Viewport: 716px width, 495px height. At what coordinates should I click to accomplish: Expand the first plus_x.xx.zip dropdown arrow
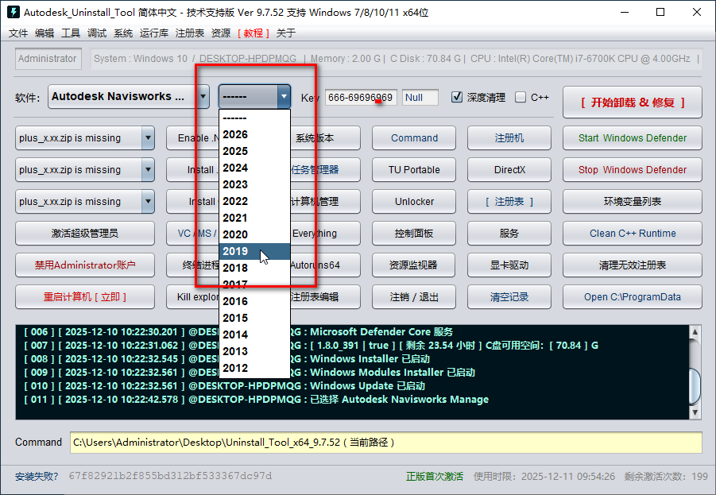148,138
